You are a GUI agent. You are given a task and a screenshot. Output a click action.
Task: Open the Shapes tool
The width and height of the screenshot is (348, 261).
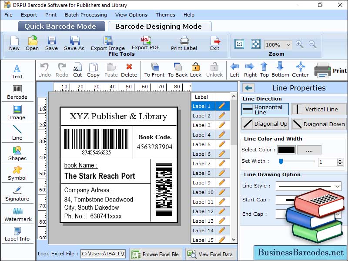pos(17,153)
